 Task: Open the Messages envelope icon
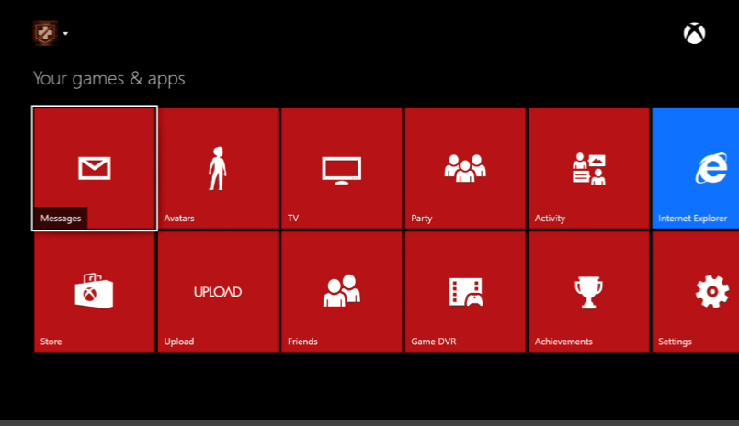(94, 168)
